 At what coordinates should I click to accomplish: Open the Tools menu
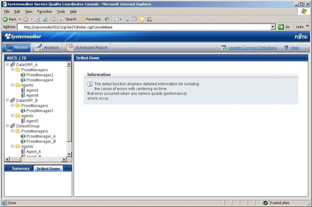pos(61,11)
